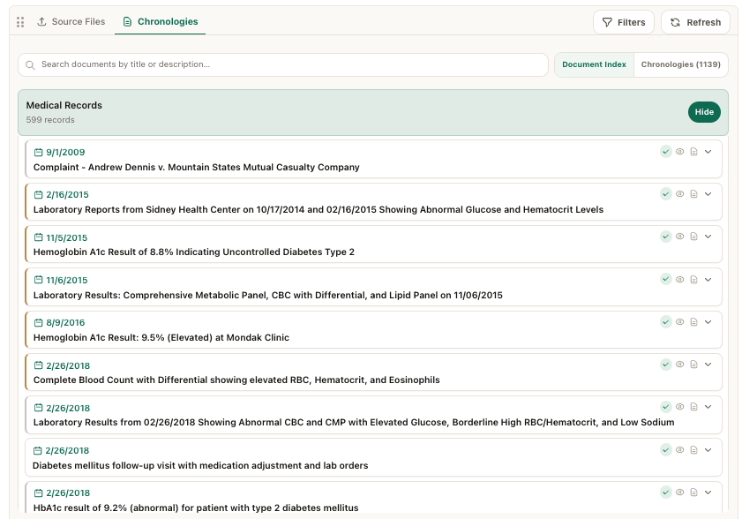
Task: Expand the HbA1c result of 9.2% record
Action: coord(708,492)
